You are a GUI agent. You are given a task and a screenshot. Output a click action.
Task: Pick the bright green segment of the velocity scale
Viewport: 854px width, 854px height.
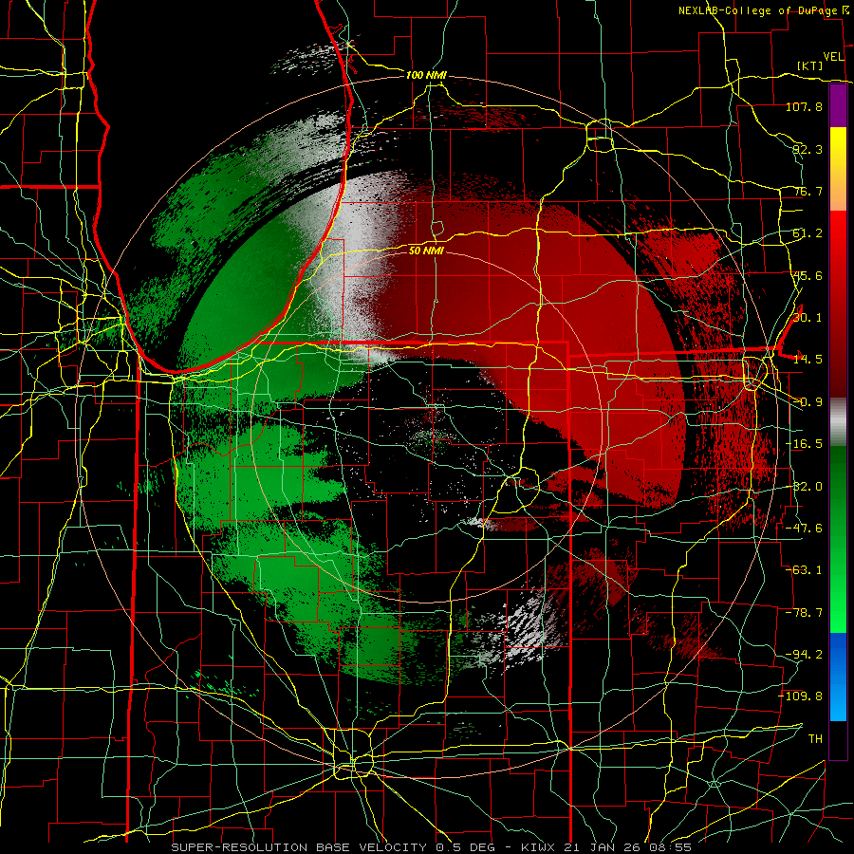coord(838,540)
